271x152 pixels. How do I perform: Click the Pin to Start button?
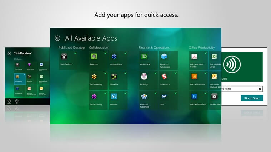pos(252,98)
